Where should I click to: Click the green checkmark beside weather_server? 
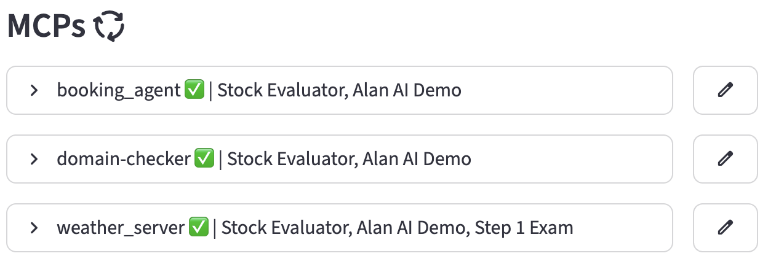pos(198,228)
